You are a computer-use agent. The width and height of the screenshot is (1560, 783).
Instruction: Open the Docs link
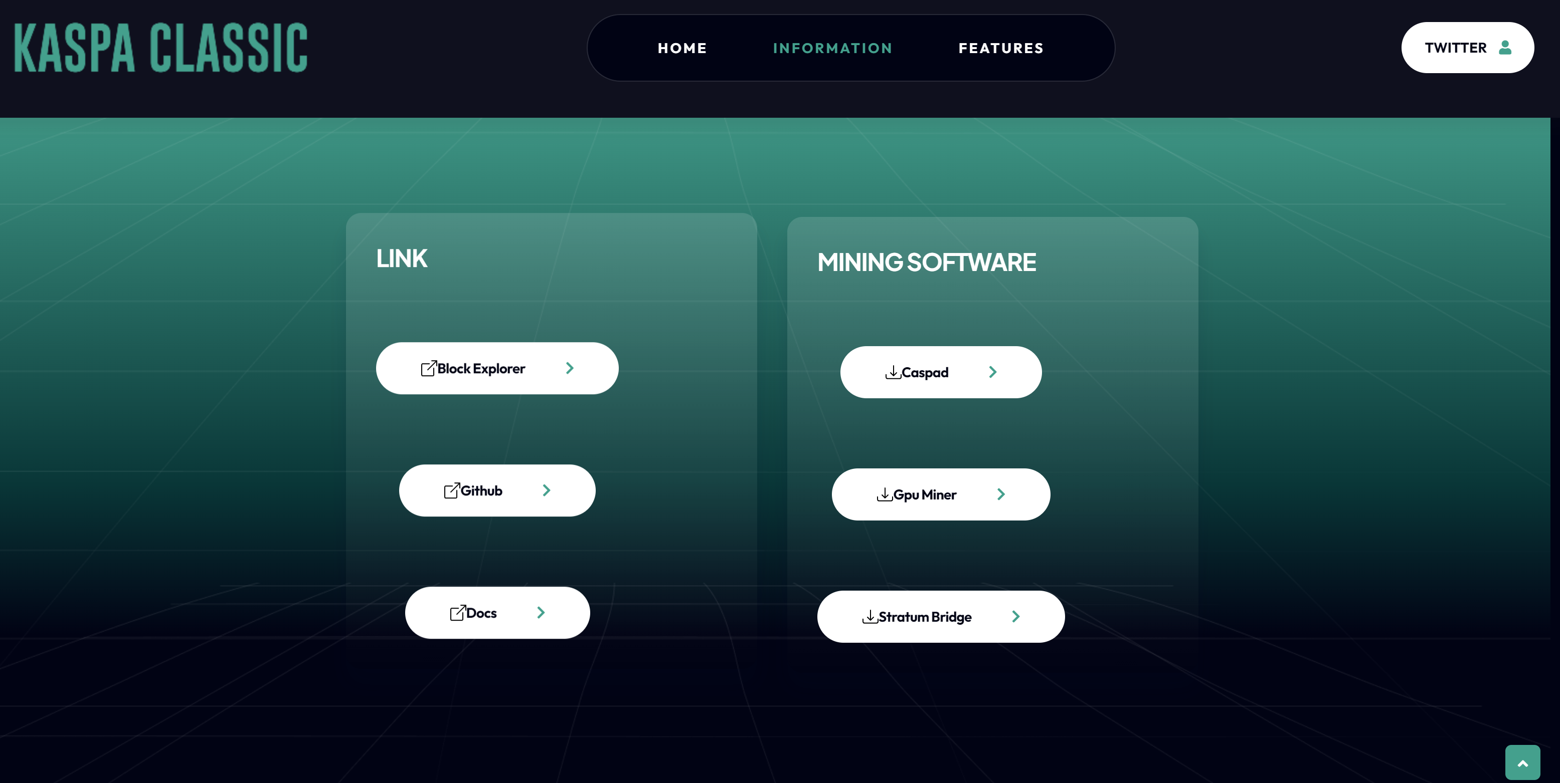(x=496, y=612)
